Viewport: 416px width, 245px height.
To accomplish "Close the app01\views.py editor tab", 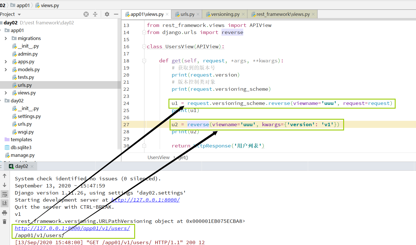I will click(x=167, y=14).
